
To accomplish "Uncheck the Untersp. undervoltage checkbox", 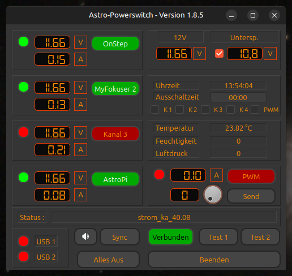I will (219, 54).
